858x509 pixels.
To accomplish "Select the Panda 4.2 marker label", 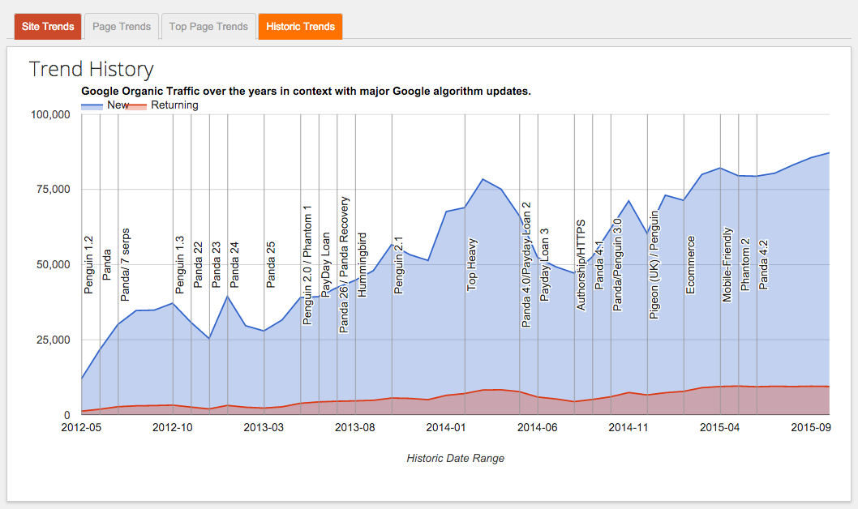I will click(x=763, y=264).
